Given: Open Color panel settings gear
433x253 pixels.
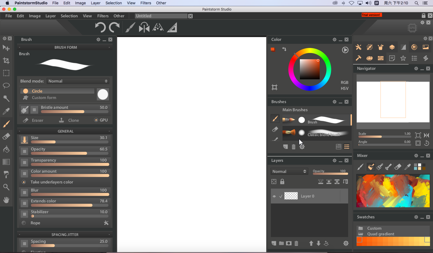Looking at the screenshot, I should (335, 40).
